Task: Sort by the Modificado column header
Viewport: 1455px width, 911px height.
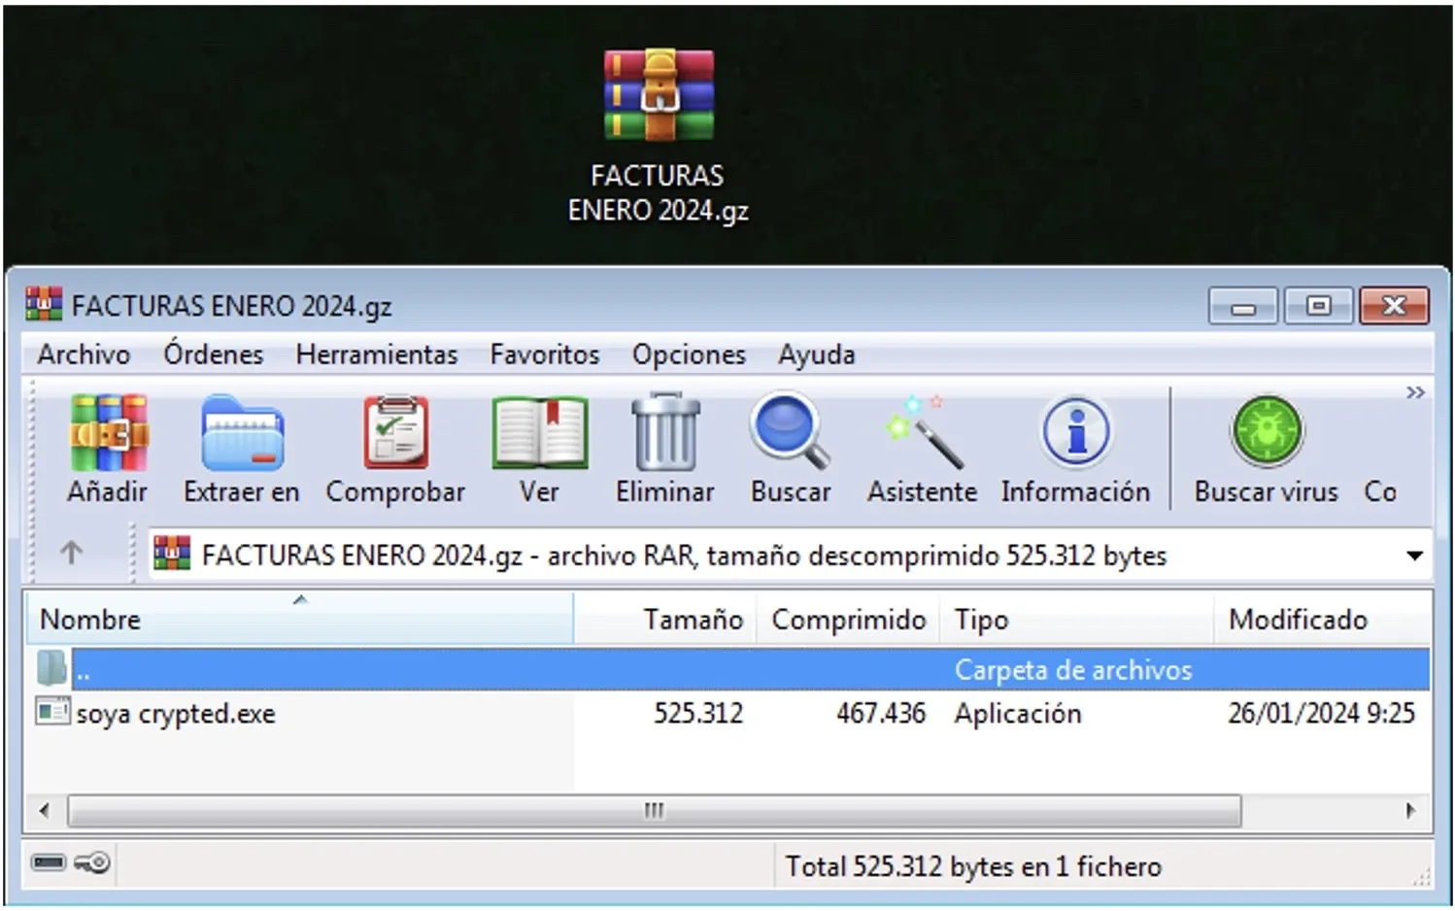Action: 1321,619
